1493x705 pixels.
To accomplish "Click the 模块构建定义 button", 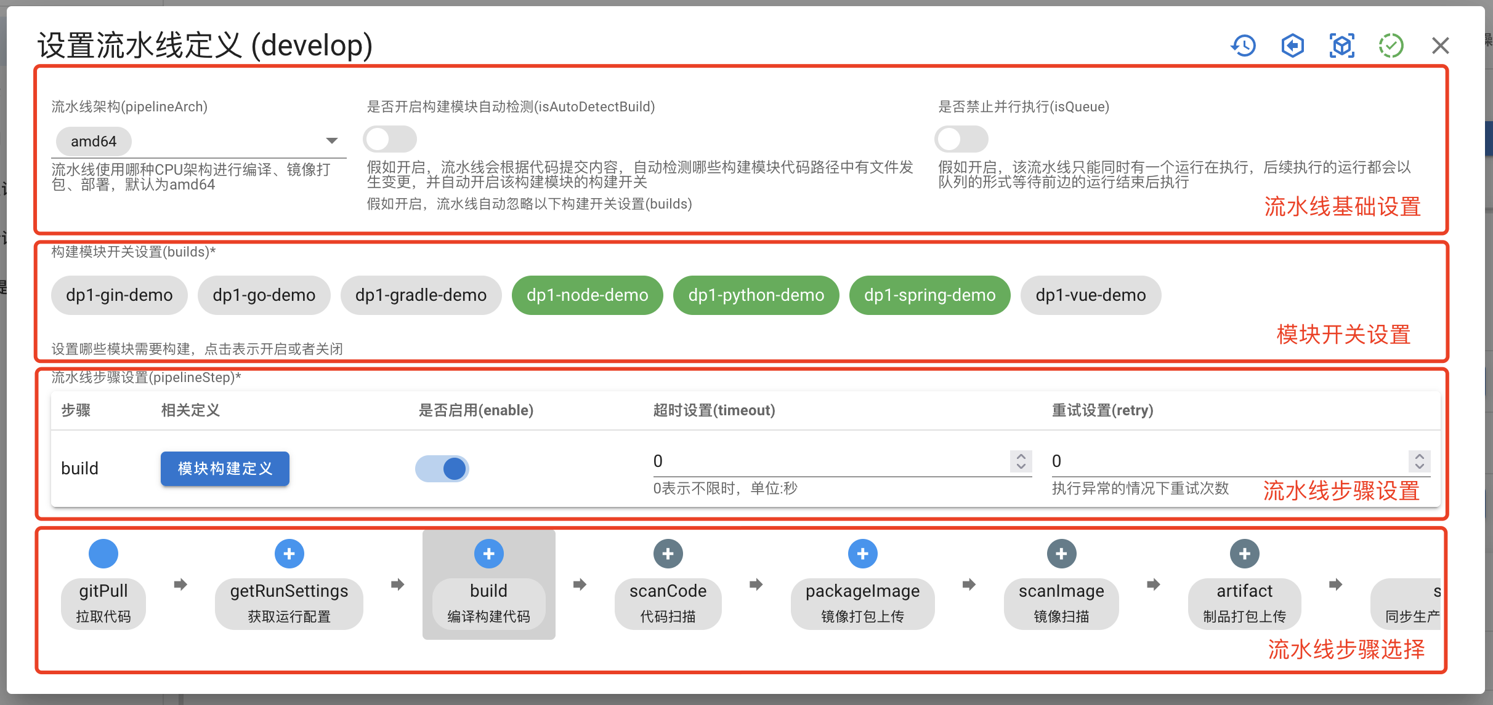I will click(x=224, y=468).
